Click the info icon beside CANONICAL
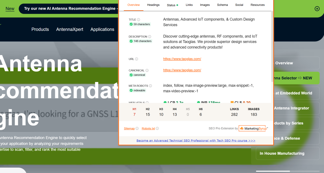Screen dimensions: 324x173 point(147,70)
